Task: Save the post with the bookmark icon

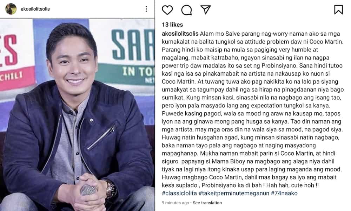Action: point(338,10)
